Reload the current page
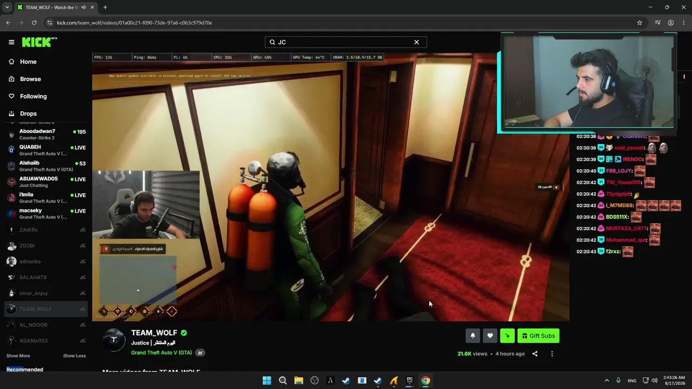Image resolution: width=692 pixels, height=389 pixels. (x=34, y=23)
